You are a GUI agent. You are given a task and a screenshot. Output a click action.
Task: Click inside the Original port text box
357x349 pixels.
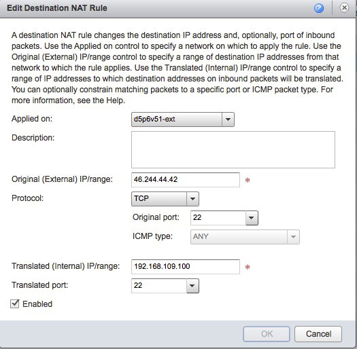218,218
